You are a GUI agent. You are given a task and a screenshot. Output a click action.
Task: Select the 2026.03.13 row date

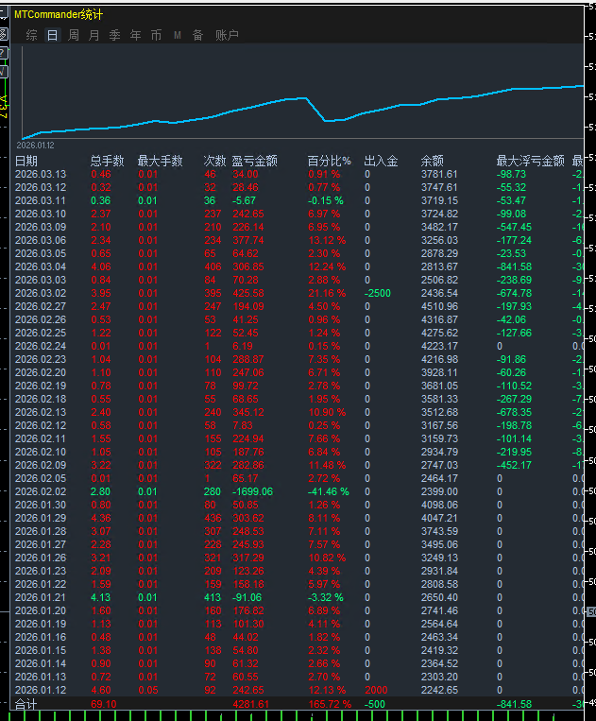tap(41, 175)
